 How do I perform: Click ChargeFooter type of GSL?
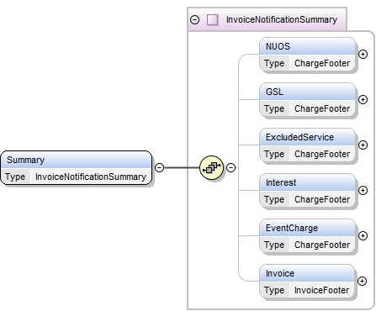[x=322, y=108]
